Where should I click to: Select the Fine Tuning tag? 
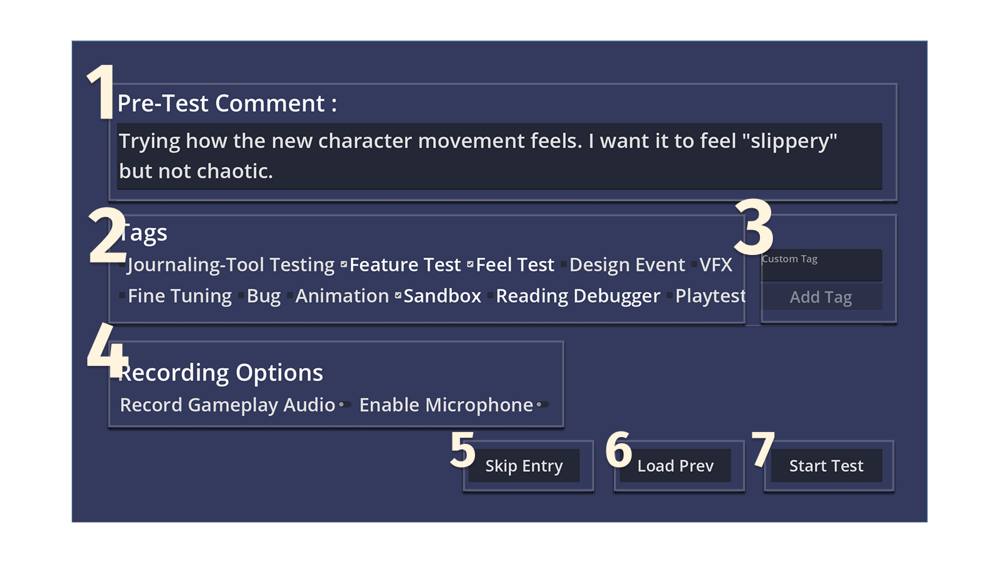122,296
